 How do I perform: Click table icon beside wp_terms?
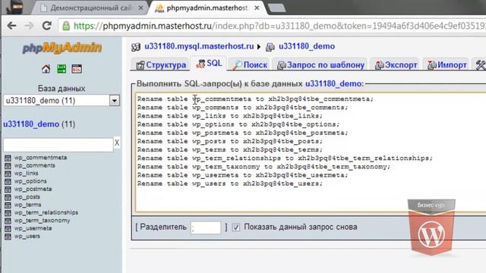click(x=8, y=205)
